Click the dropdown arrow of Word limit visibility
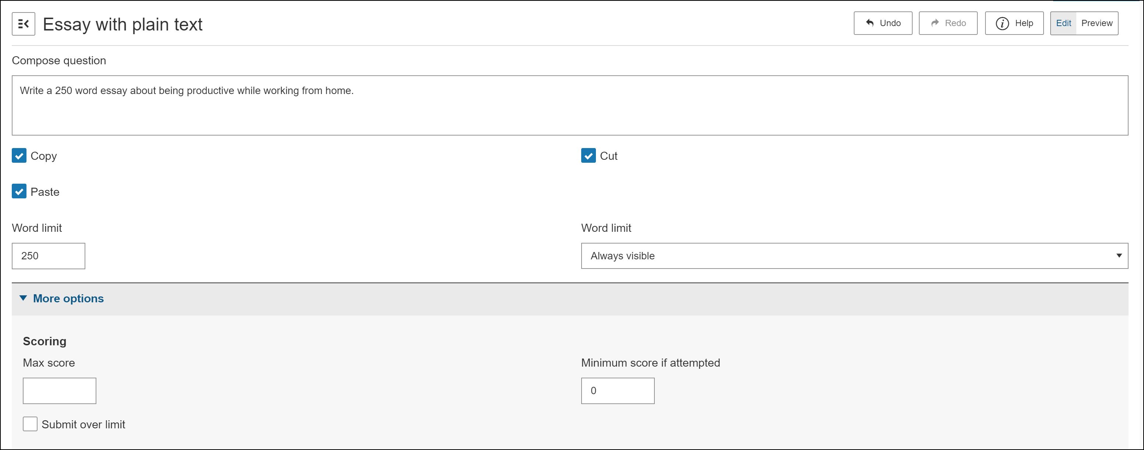This screenshot has width=1144, height=450. [1119, 256]
